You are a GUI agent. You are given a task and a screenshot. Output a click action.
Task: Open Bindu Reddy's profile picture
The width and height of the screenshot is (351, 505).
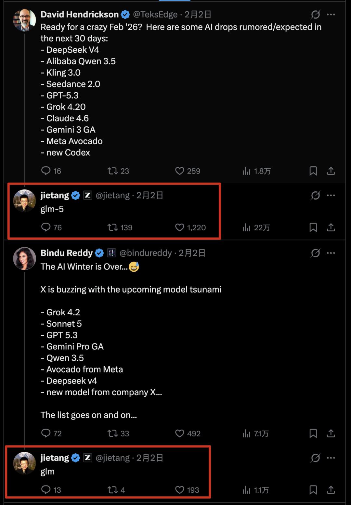click(24, 258)
